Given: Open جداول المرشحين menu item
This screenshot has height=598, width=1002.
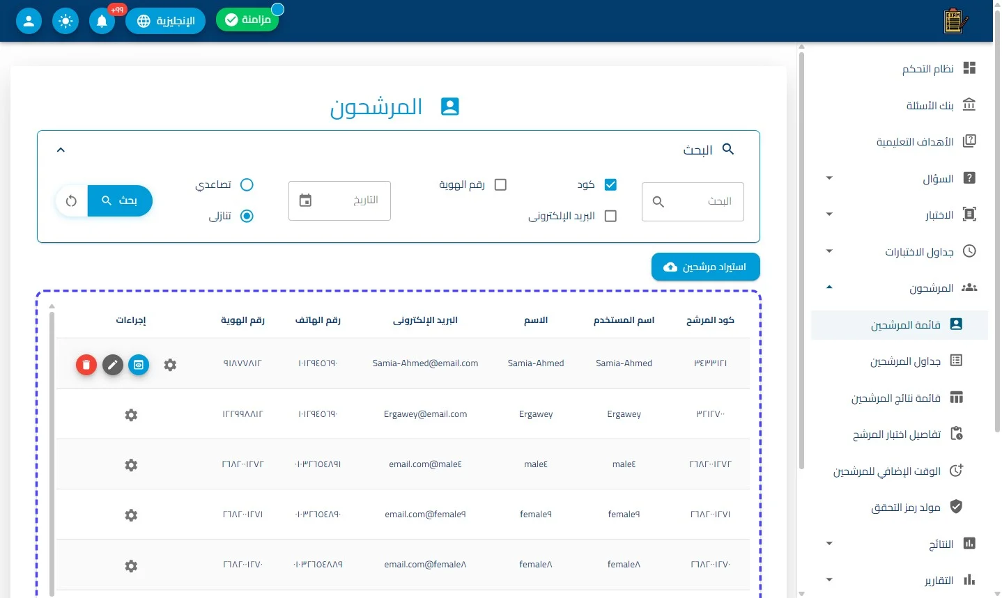Looking at the screenshot, I should [x=900, y=361].
